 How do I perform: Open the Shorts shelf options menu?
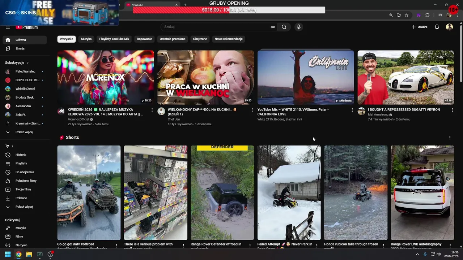450,138
